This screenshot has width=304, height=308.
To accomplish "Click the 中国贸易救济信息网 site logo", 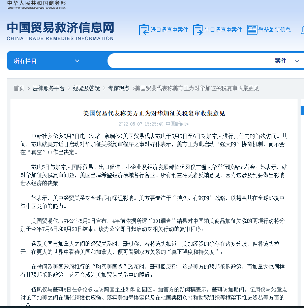I will tap(61, 28).
